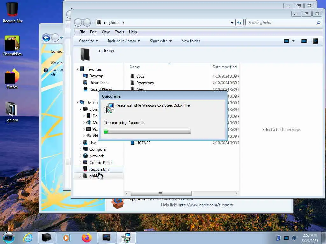
Task: Open the ghidra folder on the desktop
Action: click(12, 112)
